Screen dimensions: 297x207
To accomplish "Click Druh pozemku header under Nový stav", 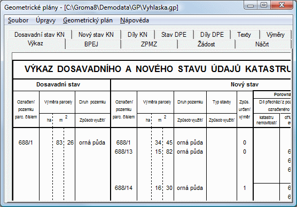I will [x=190, y=102].
